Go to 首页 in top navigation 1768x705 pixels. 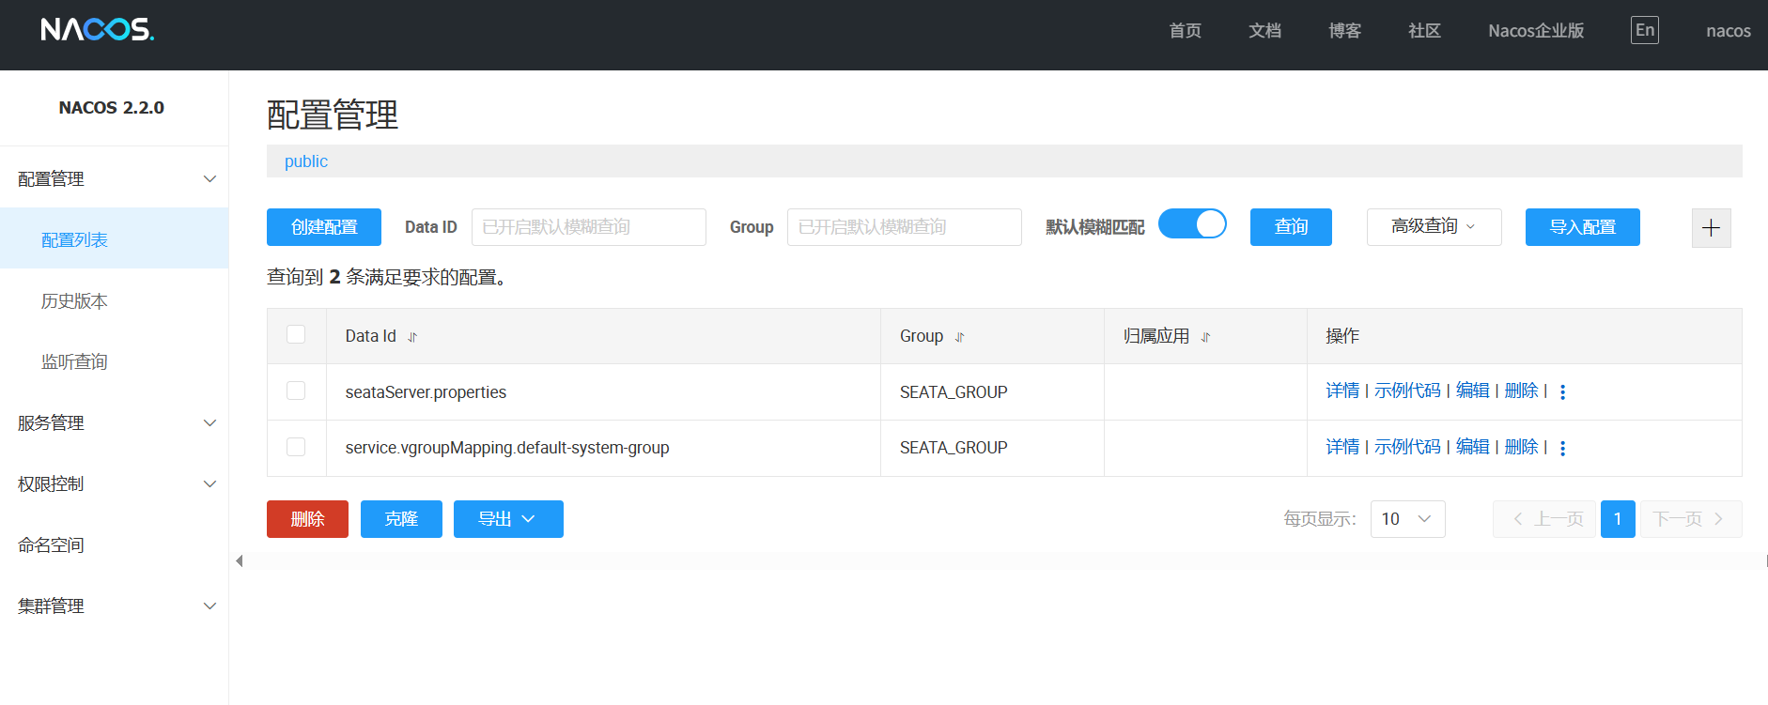click(x=1185, y=31)
